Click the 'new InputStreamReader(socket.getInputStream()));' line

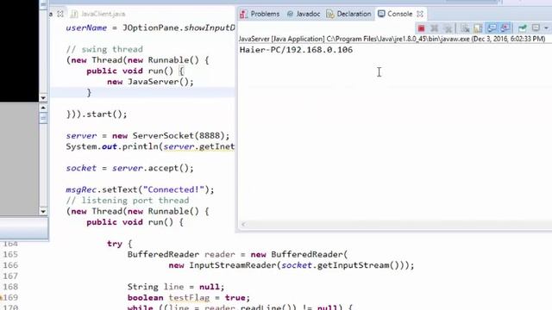(x=292, y=265)
